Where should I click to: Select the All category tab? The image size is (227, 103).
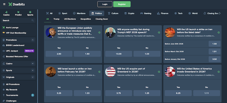click(49, 13)
